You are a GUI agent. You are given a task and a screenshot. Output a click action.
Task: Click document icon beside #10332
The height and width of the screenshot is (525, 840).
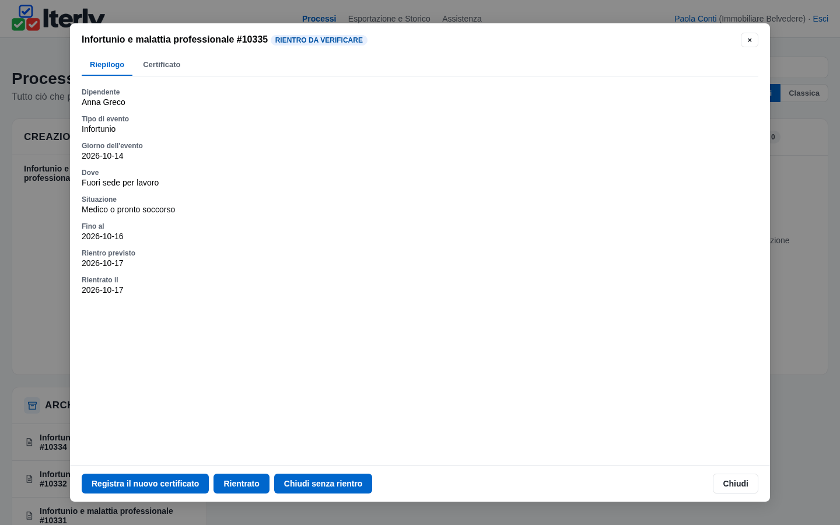click(x=29, y=479)
